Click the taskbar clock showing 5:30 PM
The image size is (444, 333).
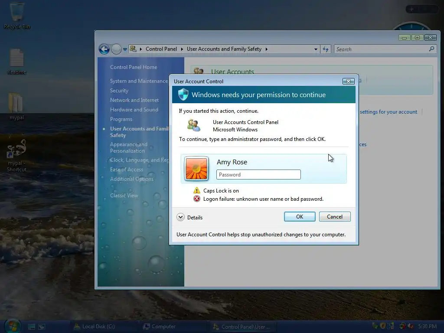427,326
